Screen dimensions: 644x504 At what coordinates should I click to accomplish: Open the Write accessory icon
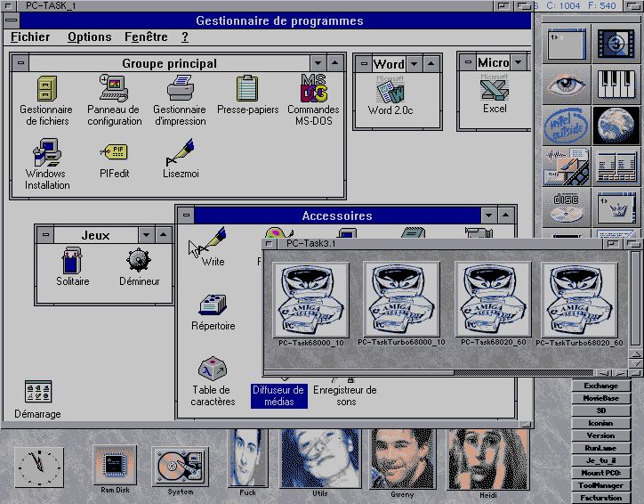pyautogui.click(x=213, y=240)
